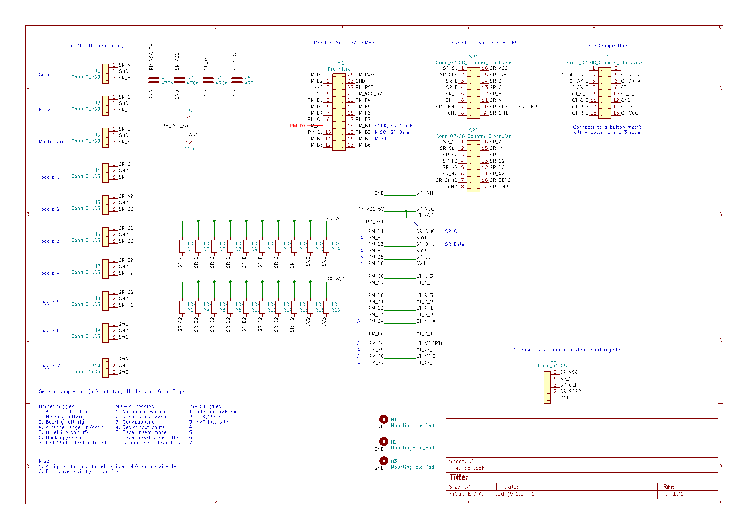This screenshot has height=529, width=748.
Task: Select the red PM_D7 label
Action: [298, 126]
